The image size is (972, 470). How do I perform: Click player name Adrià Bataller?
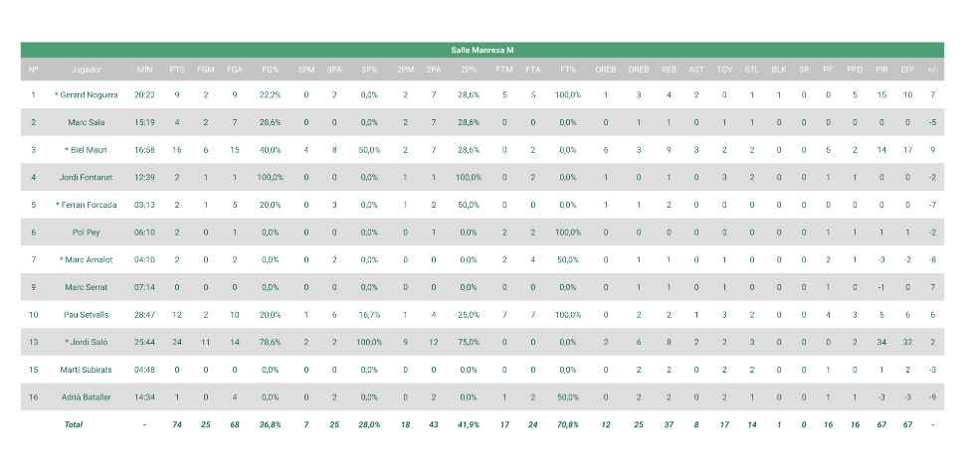pos(87,396)
